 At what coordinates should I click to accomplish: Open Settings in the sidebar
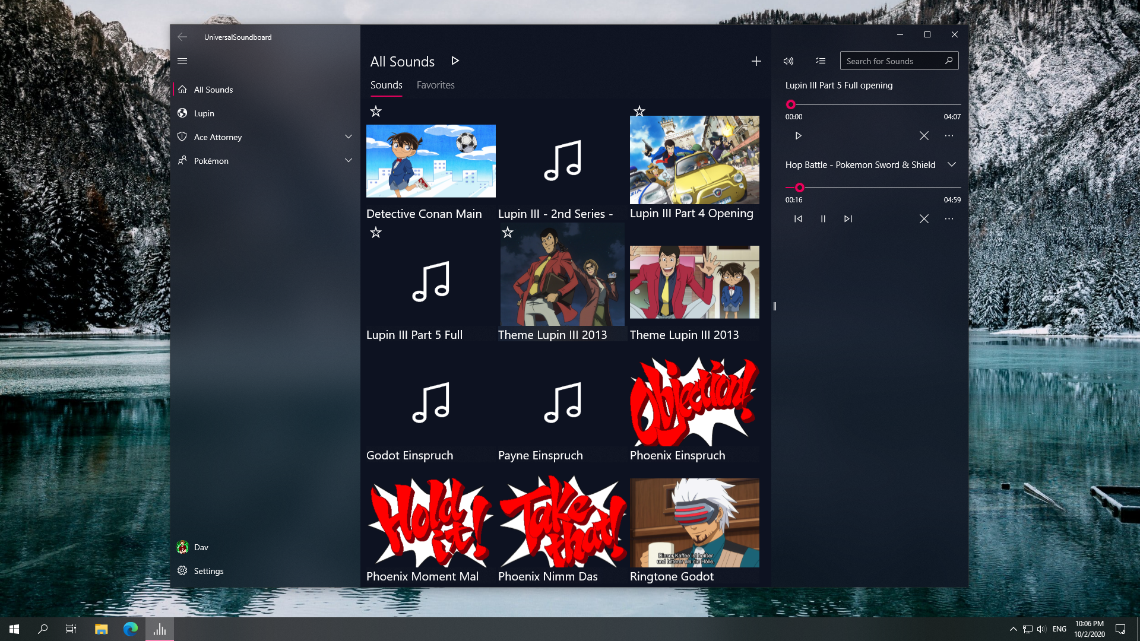[x=208, y=571]
